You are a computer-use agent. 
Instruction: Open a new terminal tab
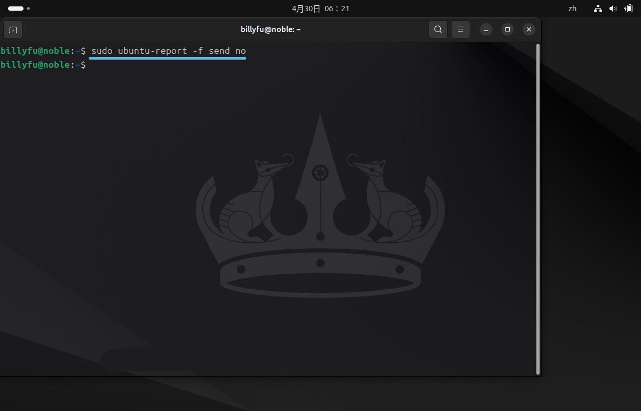coord(13,29)
